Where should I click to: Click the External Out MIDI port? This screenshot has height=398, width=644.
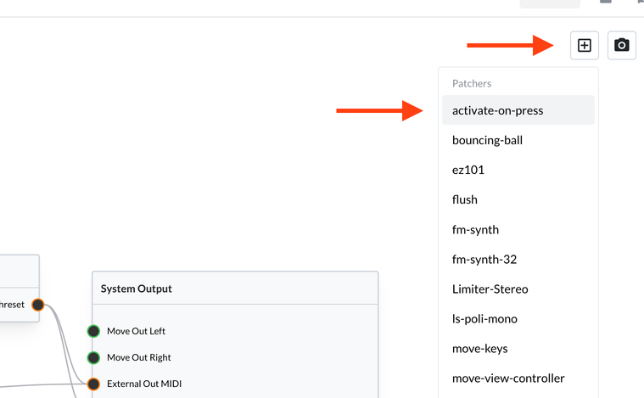pyautogui.click(x=93, y=384)
